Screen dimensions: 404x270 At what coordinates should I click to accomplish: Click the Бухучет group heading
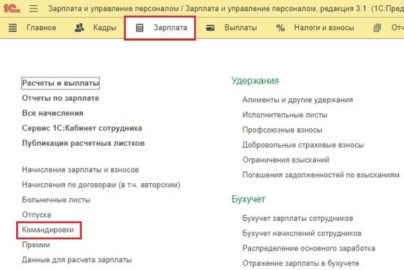(248, 199)
